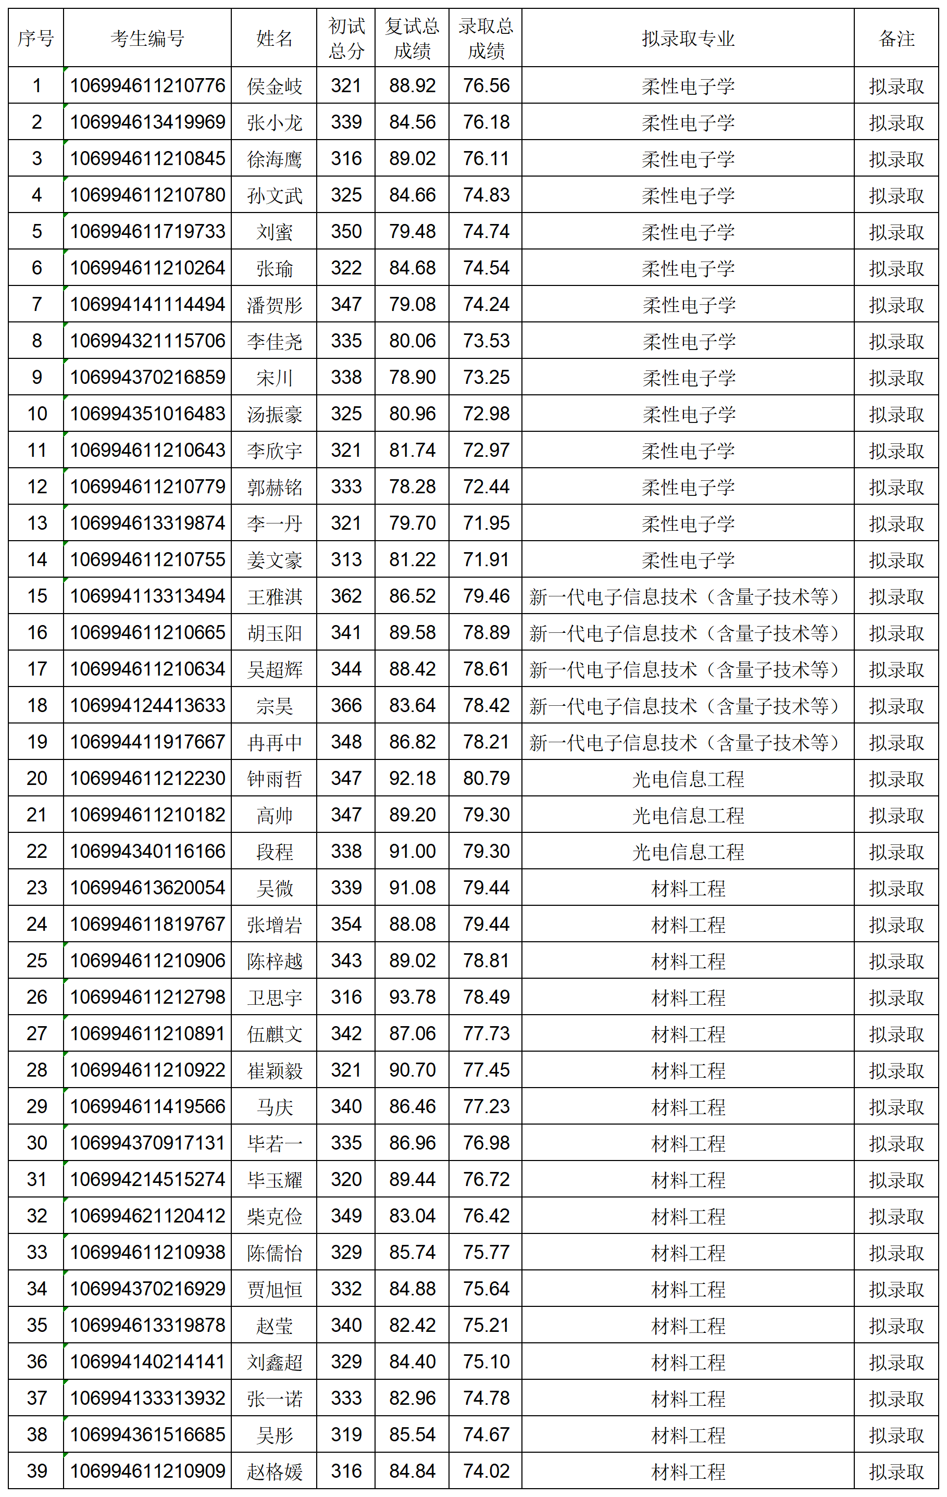Select the major cell in 胡玉阳's row
Screen dimensions: 947x1497
coord(688,633)
